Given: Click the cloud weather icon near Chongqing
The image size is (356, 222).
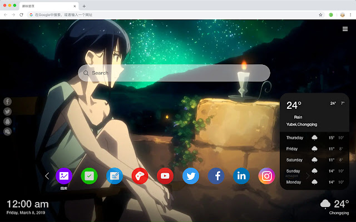Looking at the screenshot, I should point(325,204).
